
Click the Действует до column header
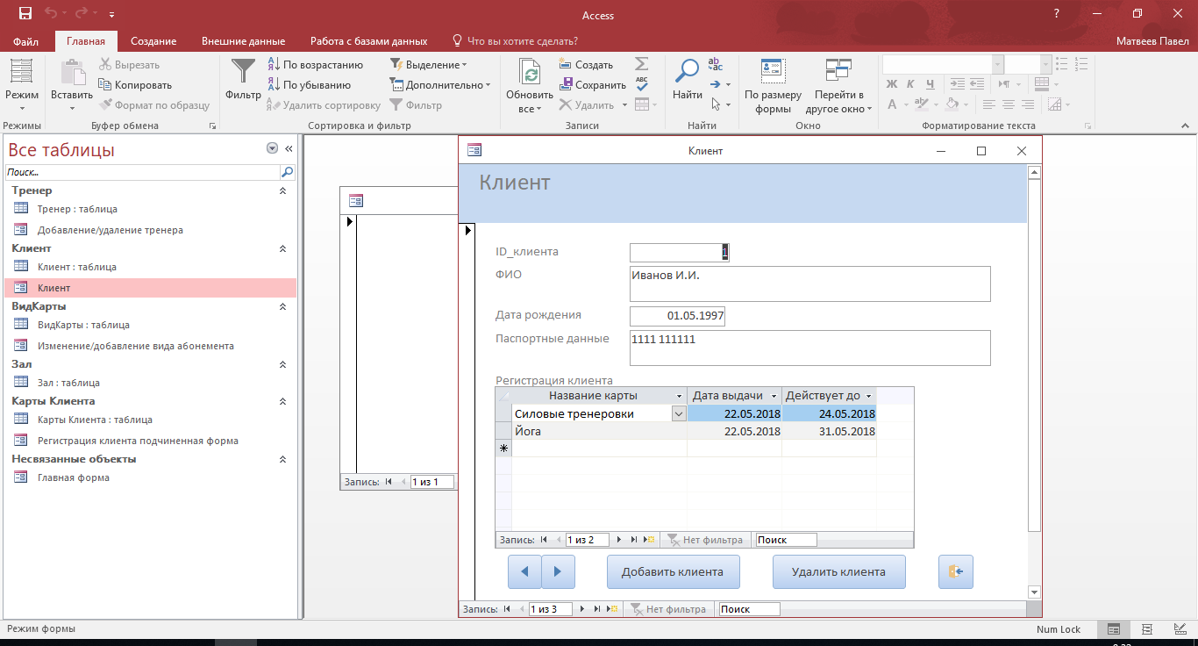coord(829,396)
